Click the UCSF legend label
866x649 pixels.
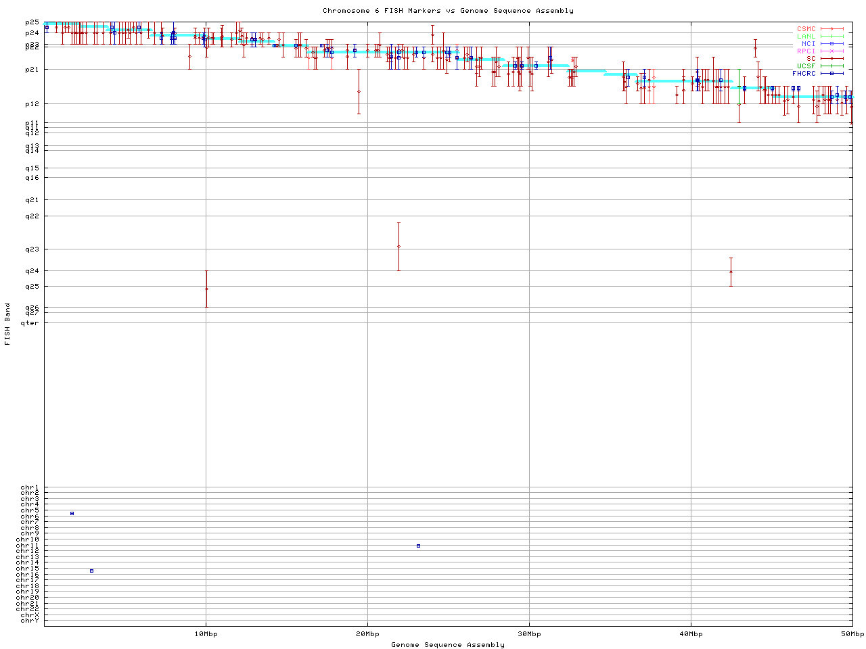tap(806, 66)
